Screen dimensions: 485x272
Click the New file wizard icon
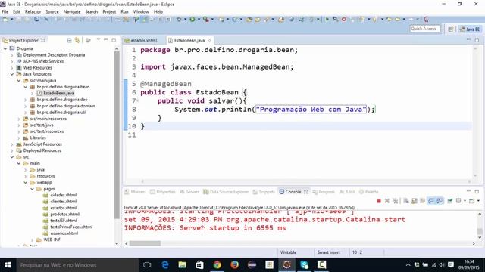[5, 19]
